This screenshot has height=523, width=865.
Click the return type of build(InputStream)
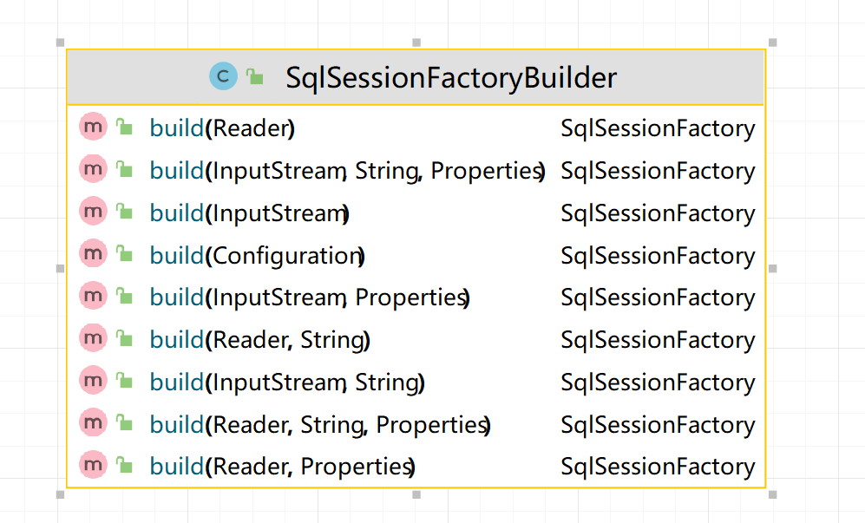658,213
